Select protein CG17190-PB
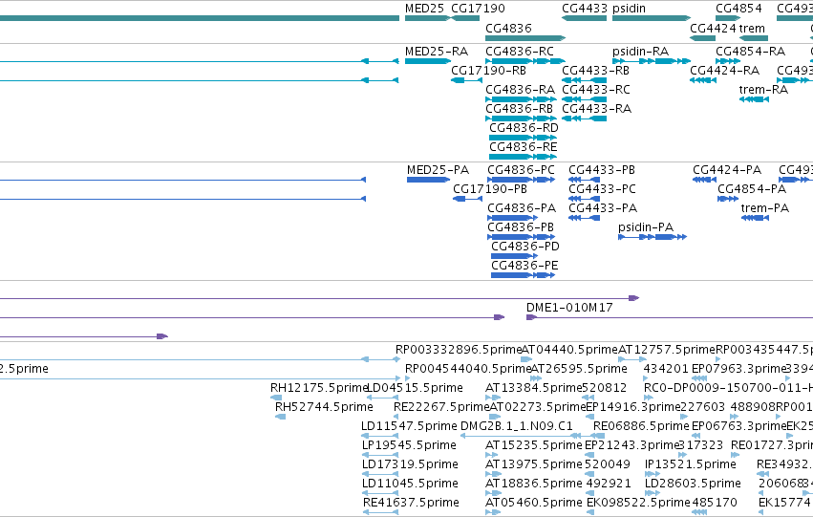Screen dimensions: 813x517 click(x=468, y=199)
